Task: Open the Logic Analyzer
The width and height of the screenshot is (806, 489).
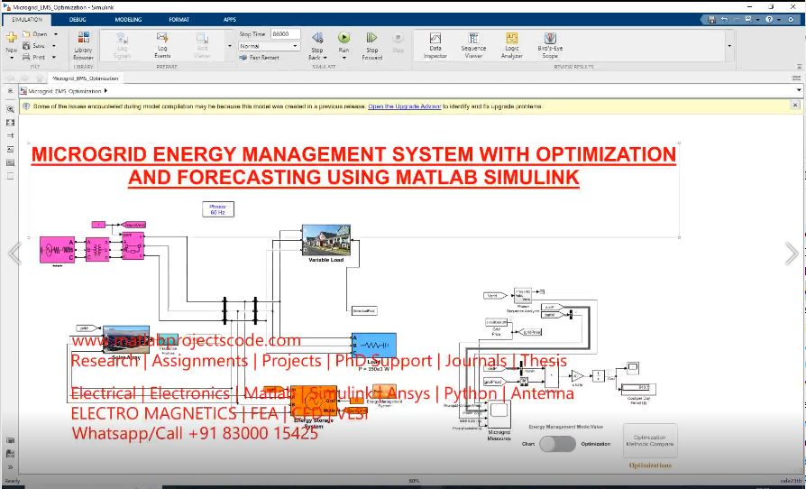Action: tap(511, 43)
